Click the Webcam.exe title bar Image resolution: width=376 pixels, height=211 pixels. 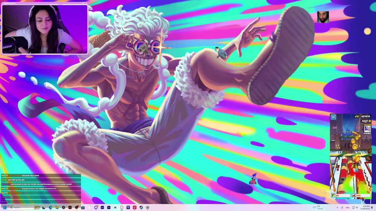[45, 3]
